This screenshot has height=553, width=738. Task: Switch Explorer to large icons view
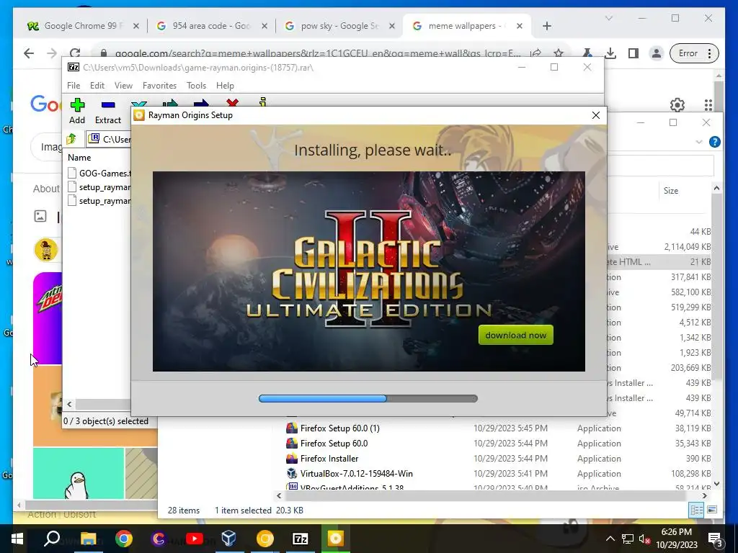click(712, 510)
